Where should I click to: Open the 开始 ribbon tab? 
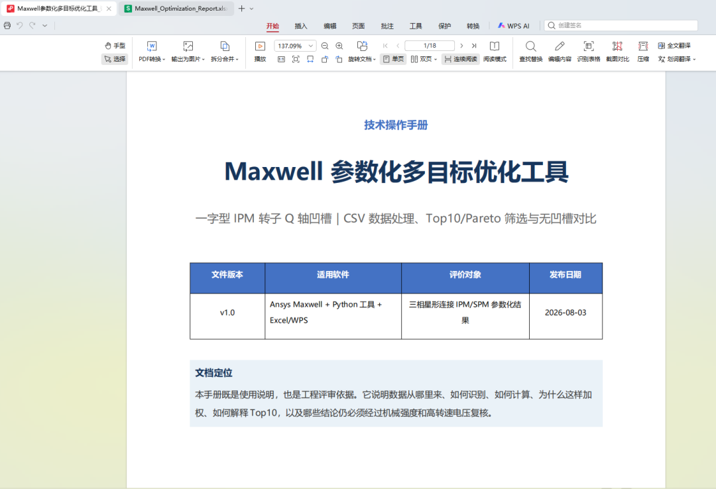click(272, 26)
